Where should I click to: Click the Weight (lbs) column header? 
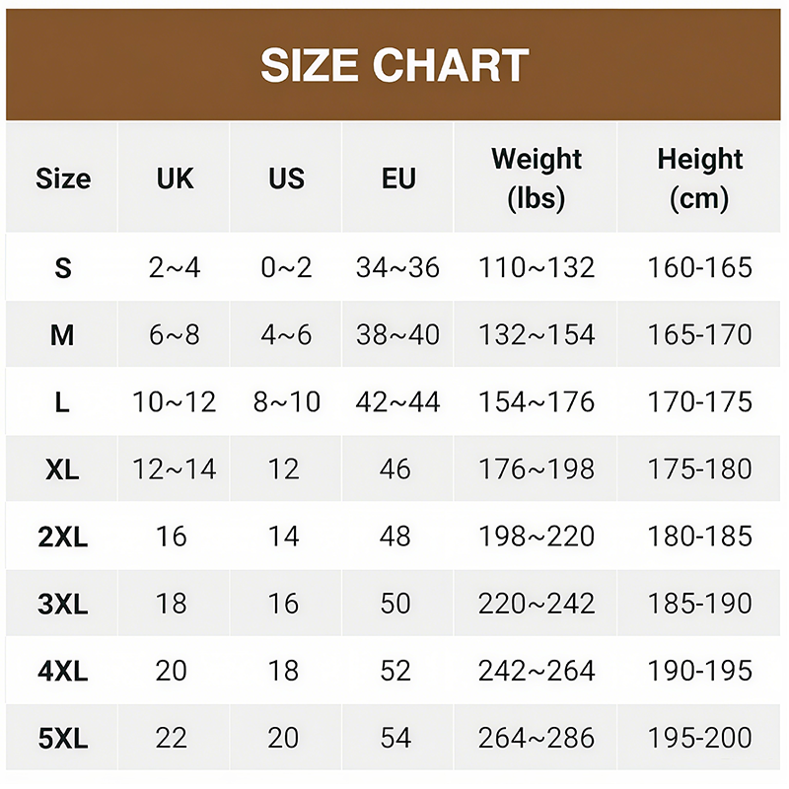click(x=537, y=179)
